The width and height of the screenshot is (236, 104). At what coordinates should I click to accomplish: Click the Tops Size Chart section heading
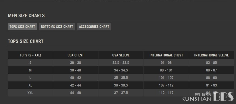pyautogui.click(x=26, y=41)
